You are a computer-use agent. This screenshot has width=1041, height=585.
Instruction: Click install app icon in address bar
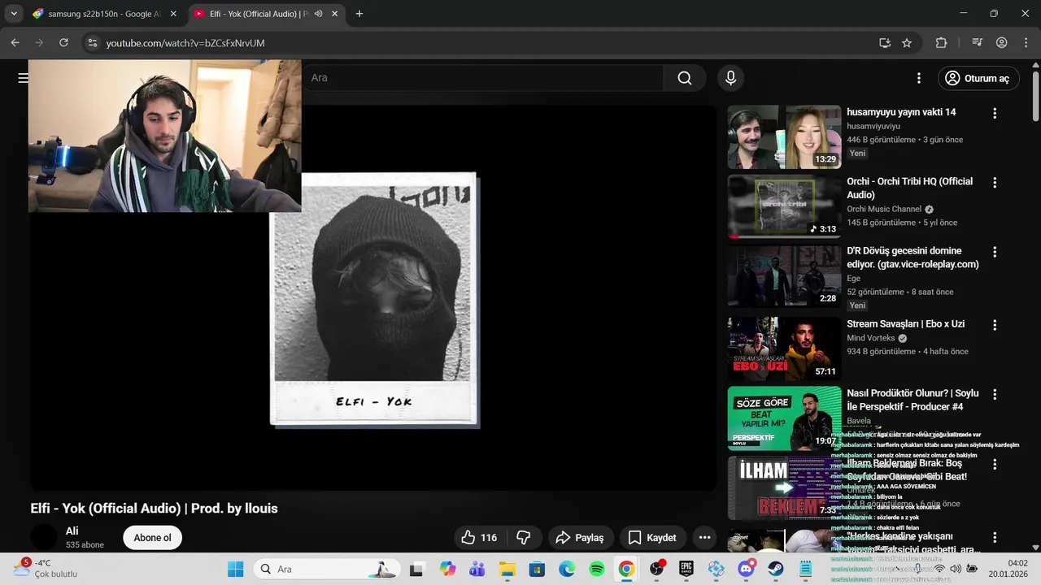click(x=885, y=43)
